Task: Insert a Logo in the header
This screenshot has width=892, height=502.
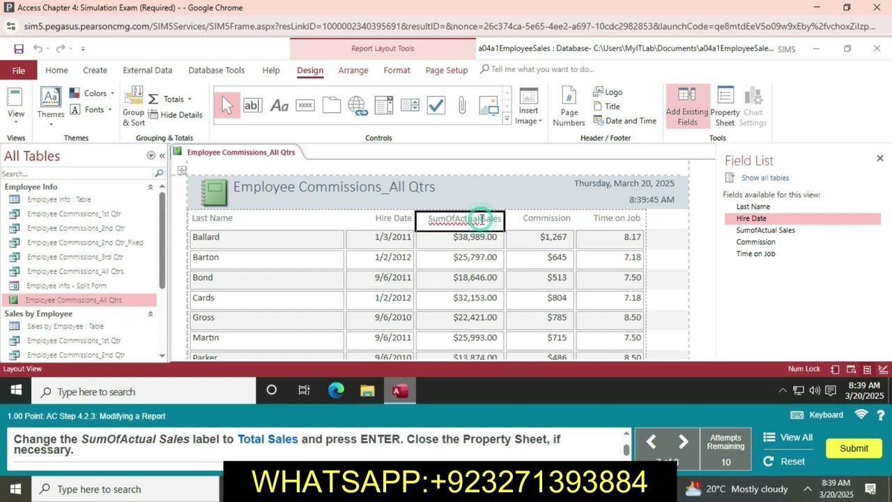Action: (608, 92)
